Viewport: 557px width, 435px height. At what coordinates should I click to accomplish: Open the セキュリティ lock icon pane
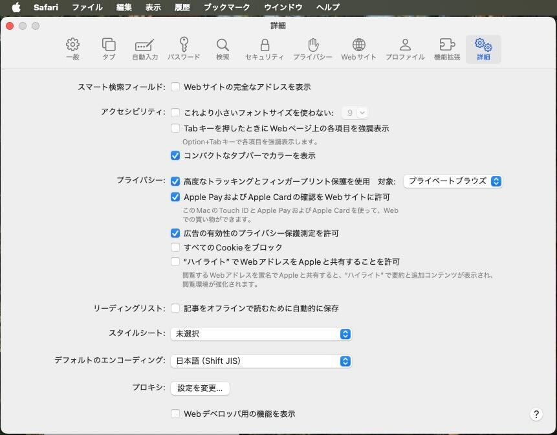pos(265,49)
